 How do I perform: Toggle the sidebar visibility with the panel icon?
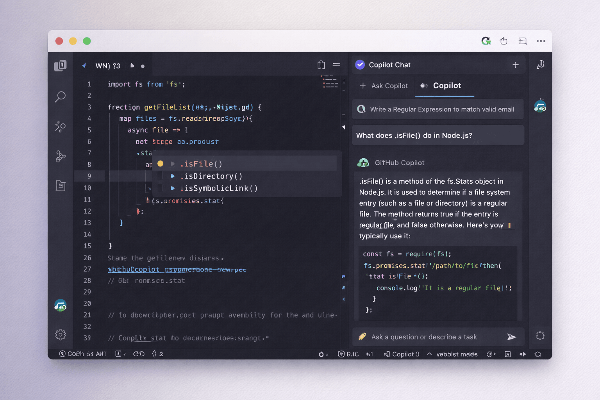point(336,65)
